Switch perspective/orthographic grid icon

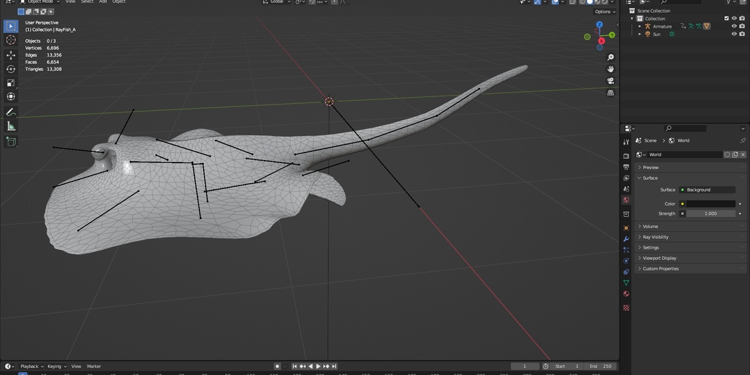tap(611, 92)
